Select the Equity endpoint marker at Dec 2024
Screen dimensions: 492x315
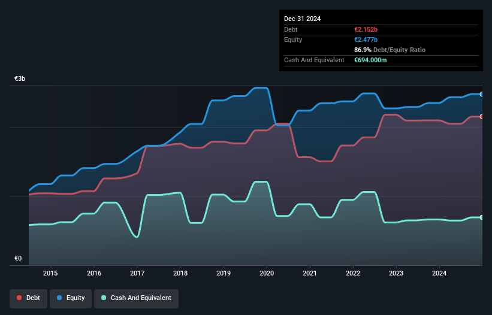tap(482, 94)
